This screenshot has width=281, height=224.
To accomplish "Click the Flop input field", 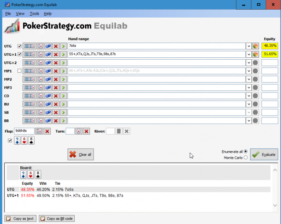I will coord(24,131).
